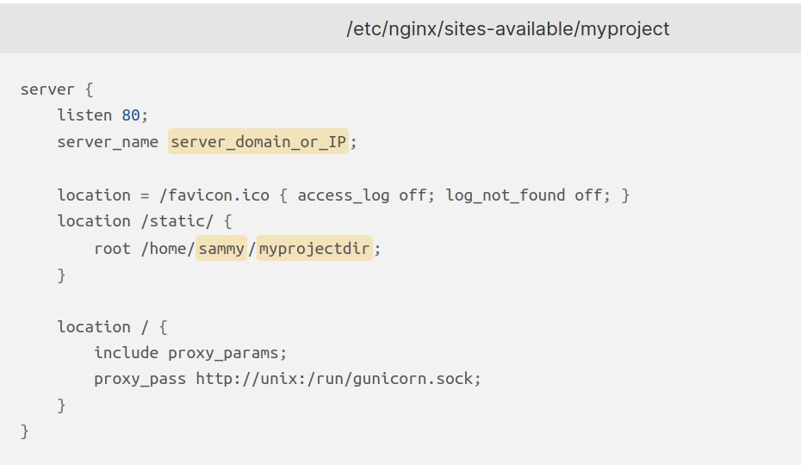This screenshot has width=801, height=471.
Task: Click the 'proxy_pass' directive word
Action: click(140, 379)
